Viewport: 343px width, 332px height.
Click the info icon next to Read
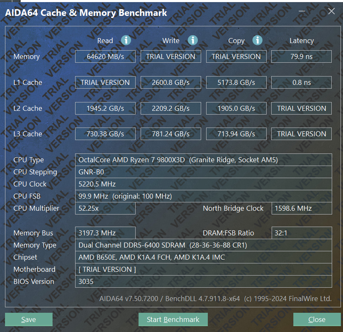point(126,40)
